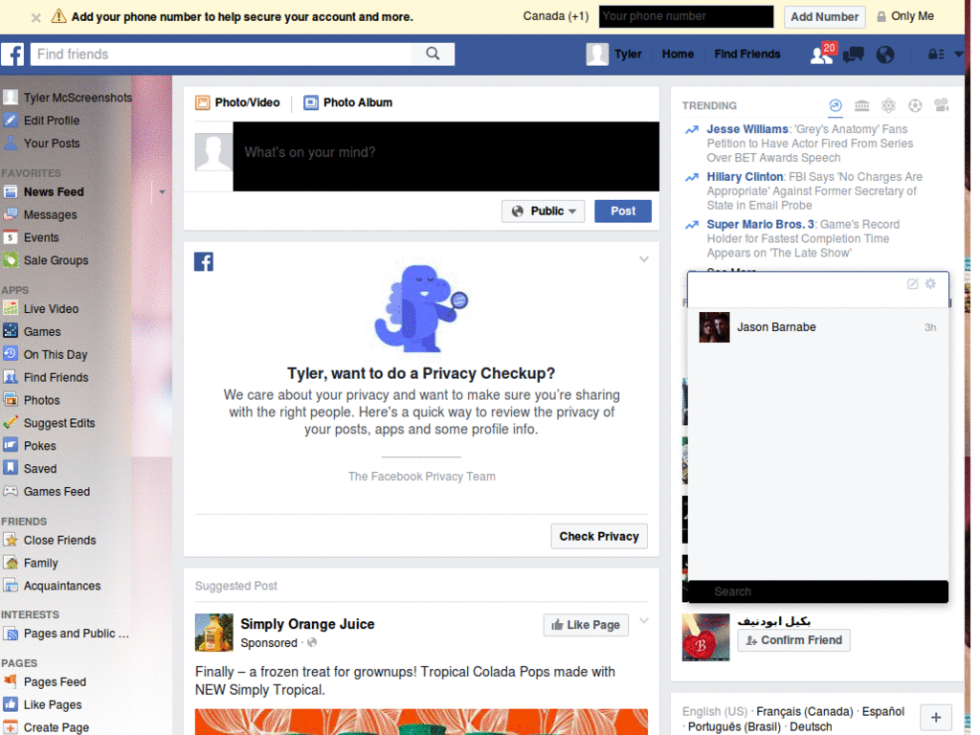Image resolution: width=980 pixels, height=735 pixels.
Task: Select sports trending category icon
Action: click(915, 105)
